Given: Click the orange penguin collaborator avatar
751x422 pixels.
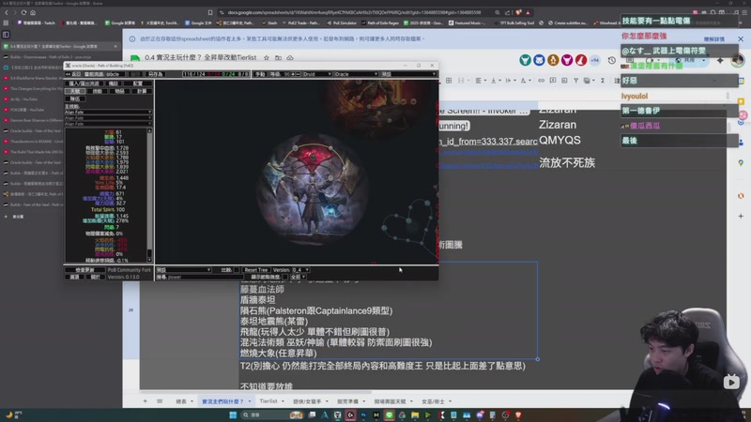Looking at the screenshot, I should click(553, 60).
